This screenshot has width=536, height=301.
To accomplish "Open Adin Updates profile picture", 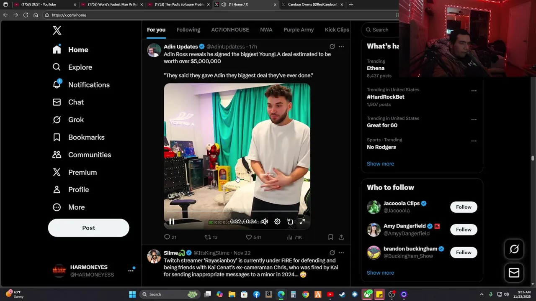I will 154,50.
